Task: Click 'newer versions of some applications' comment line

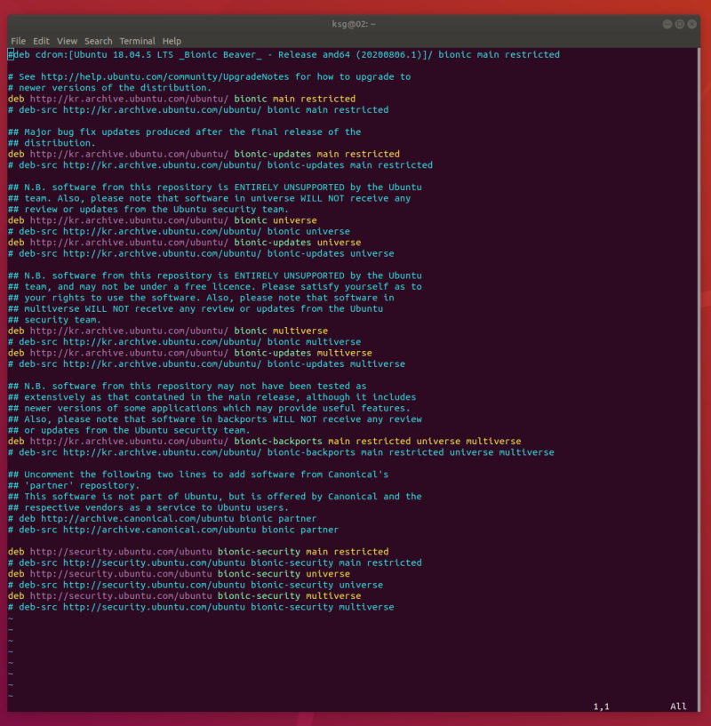Action: [210, 409]
